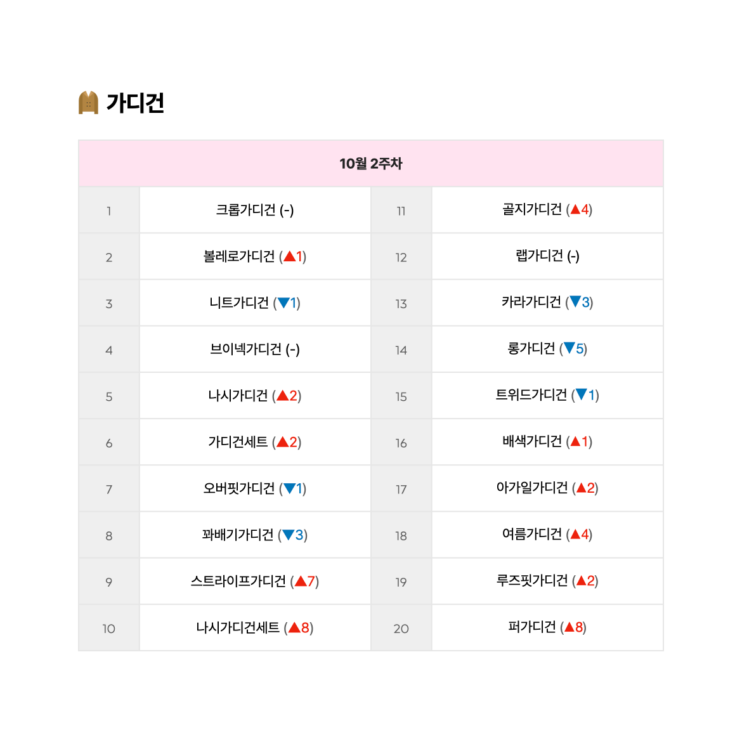
Task: Open the 아가일가디건 keyword entry
Action: 532,488
